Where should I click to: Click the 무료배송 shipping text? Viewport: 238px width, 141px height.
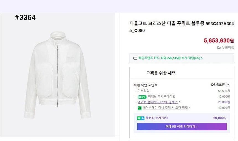[x=228, y=48]
